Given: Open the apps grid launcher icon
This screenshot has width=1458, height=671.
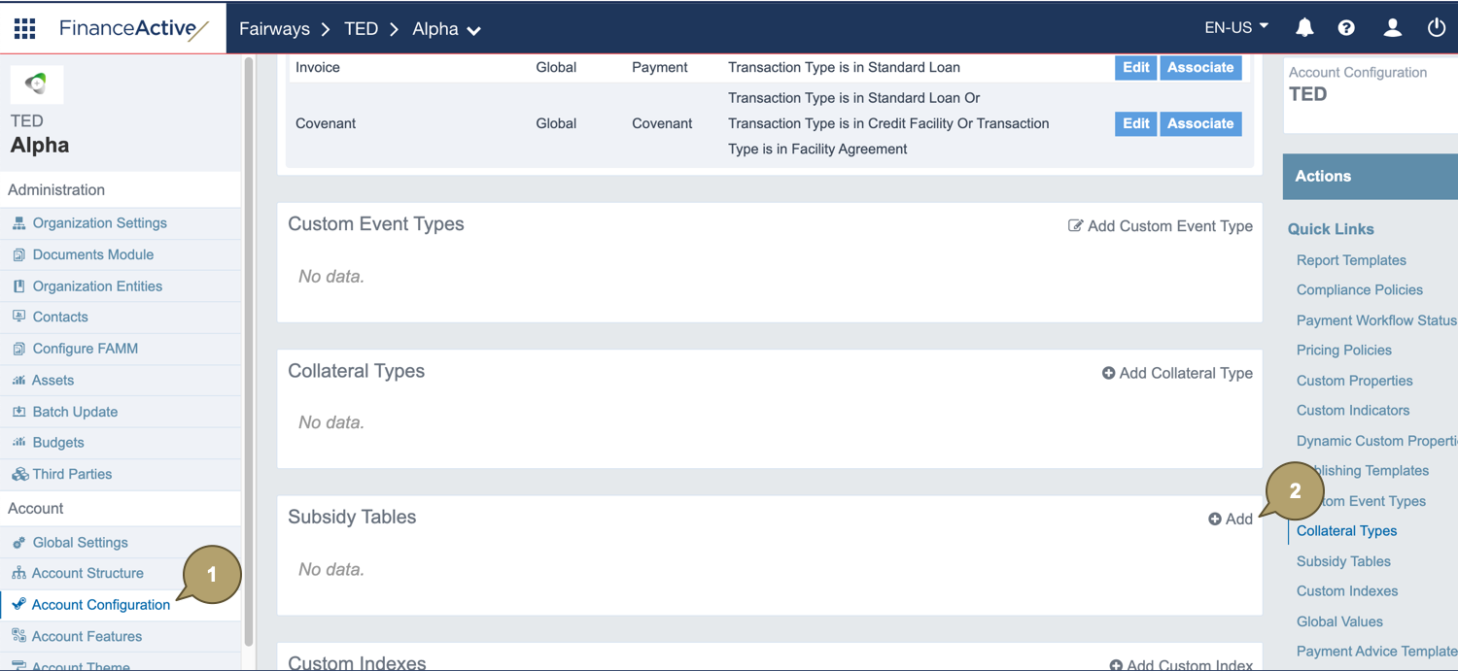Looking at the screenshot, I should [25, 28].
